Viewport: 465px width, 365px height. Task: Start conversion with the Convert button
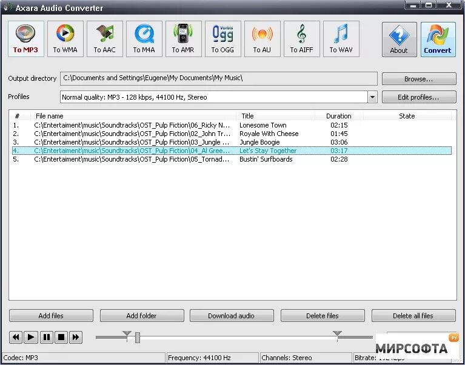point(438,39)
